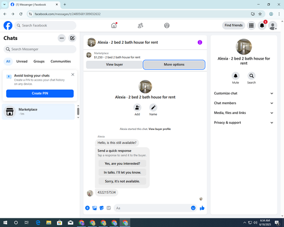284x227 pixels.
Task: Click the More options button
Action: coord(174,65)
